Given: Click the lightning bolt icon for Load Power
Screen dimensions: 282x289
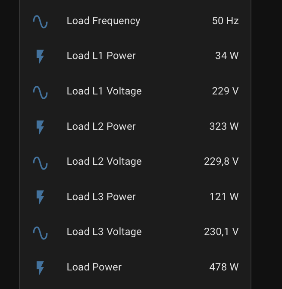Looking at the screenshot, I should pos(40,268).
